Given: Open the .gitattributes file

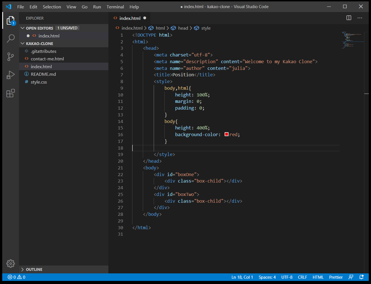Looking at the screenshot, I should click(x=64, y=51).
